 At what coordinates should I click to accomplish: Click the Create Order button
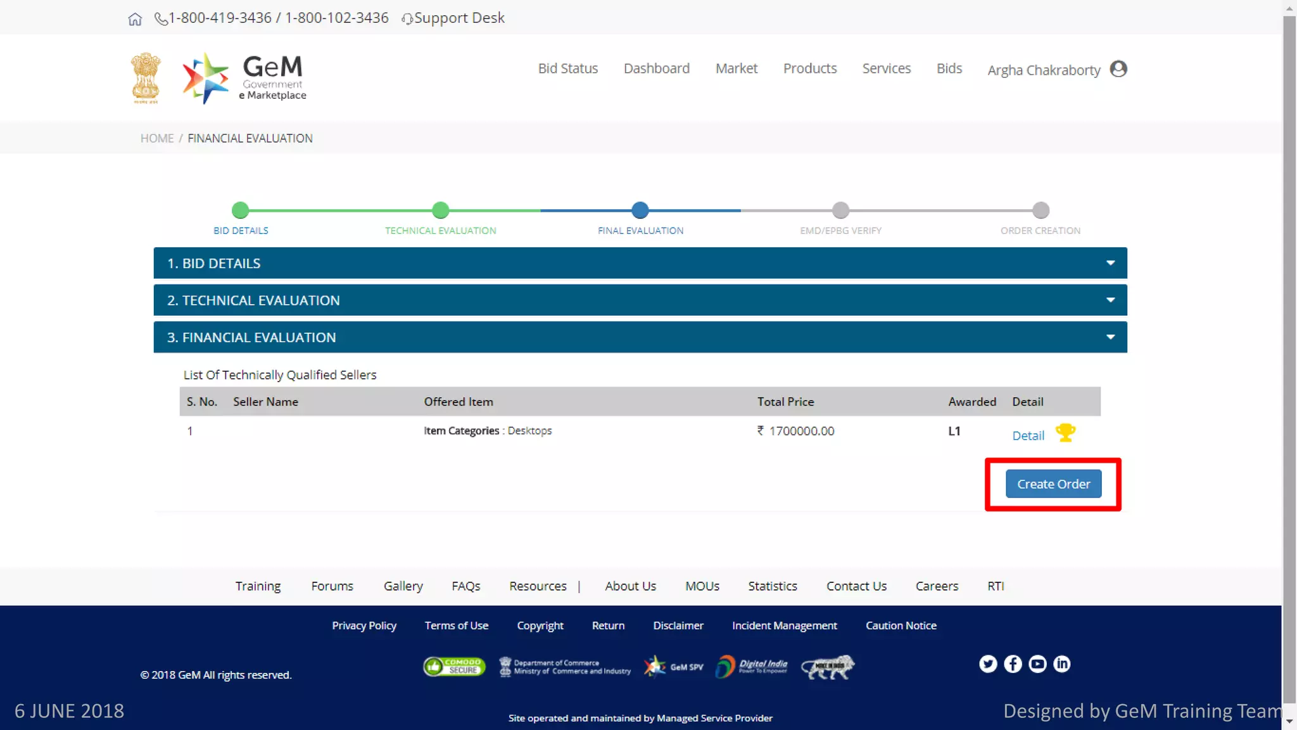pyautogui.click(x=1053, y=484)
